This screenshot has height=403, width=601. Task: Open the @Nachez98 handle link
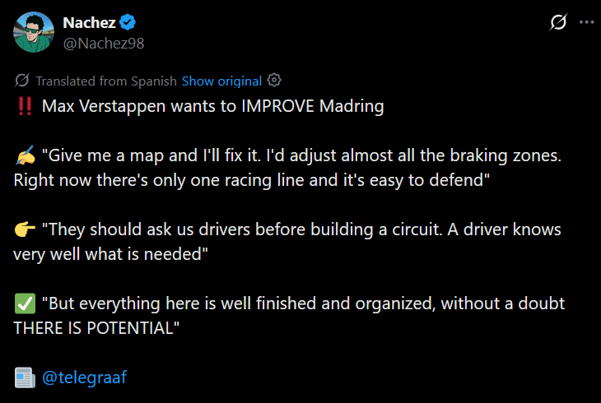(x=104, y=44)
